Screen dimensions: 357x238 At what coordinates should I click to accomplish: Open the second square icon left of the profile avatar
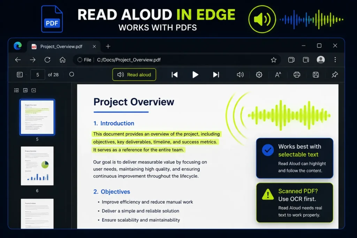tap(306, 60)
